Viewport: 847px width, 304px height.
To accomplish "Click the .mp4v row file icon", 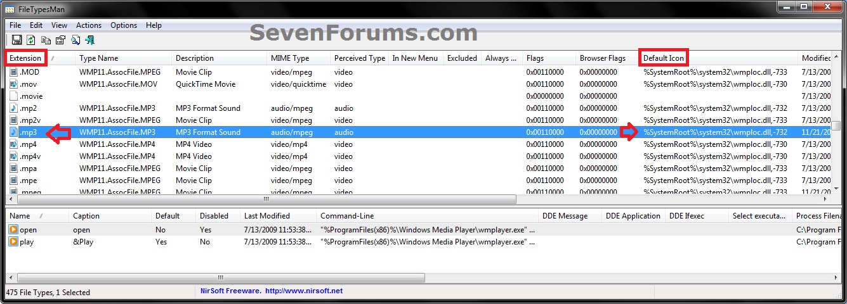I will click(14, 156).
